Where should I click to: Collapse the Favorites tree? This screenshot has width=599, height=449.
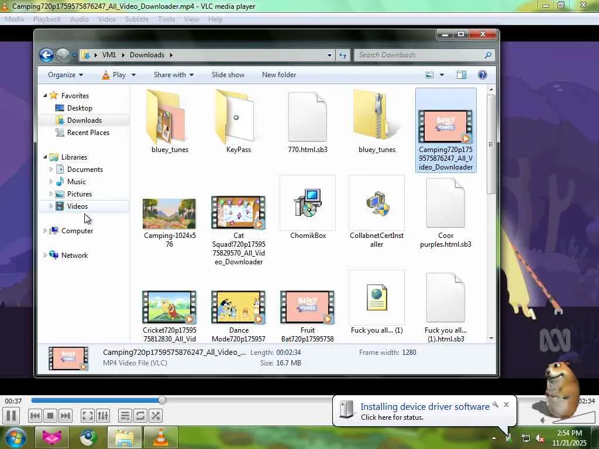(45, 95)
